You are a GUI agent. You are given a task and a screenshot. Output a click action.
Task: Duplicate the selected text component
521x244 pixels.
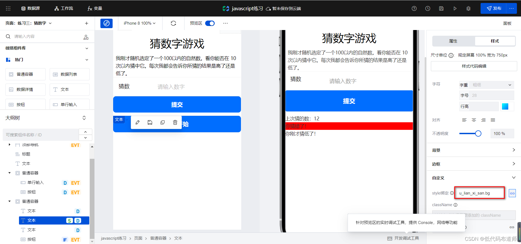pos(163,123)
